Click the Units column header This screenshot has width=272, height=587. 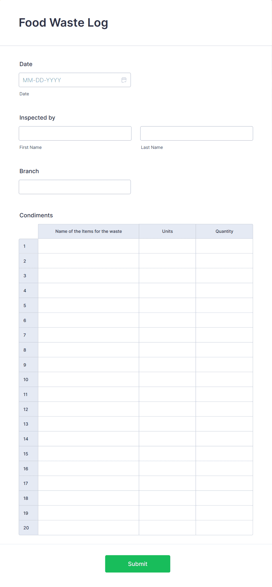pos(167,231)
